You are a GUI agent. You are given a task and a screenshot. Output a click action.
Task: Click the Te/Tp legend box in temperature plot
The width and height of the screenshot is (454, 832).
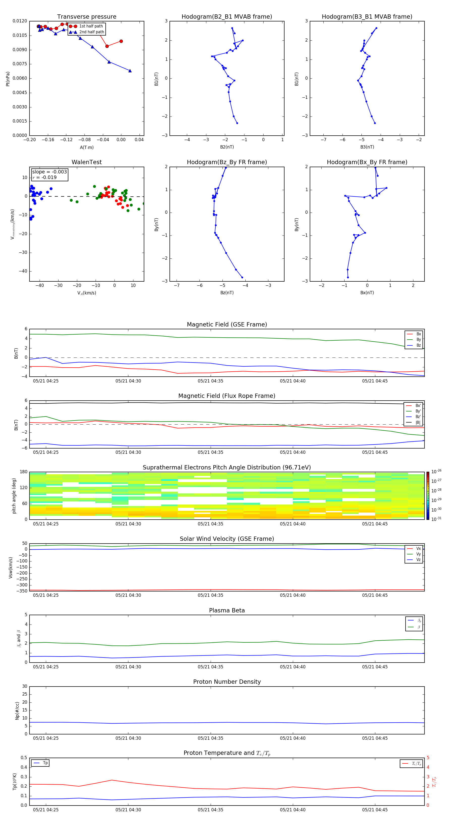(411, 763)
